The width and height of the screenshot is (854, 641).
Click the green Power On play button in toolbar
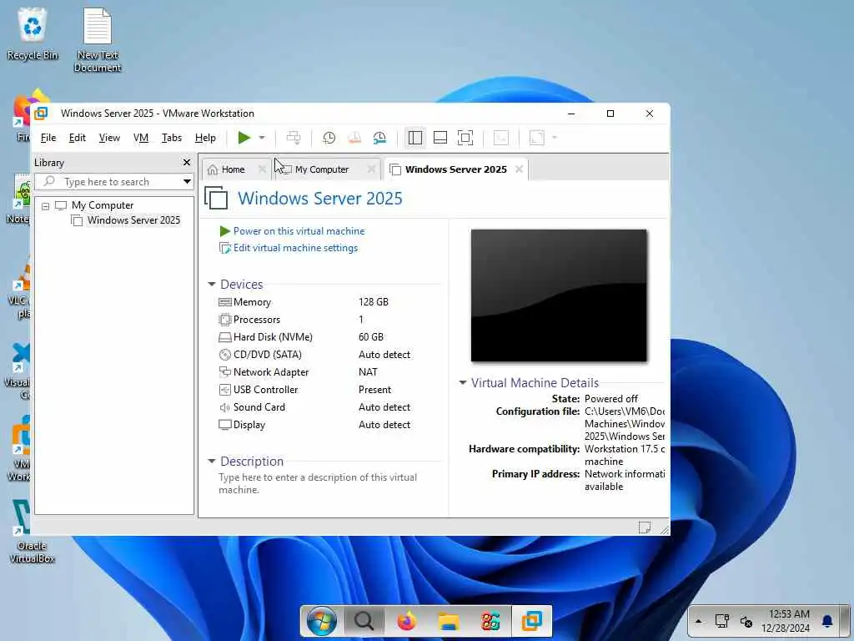244,138
